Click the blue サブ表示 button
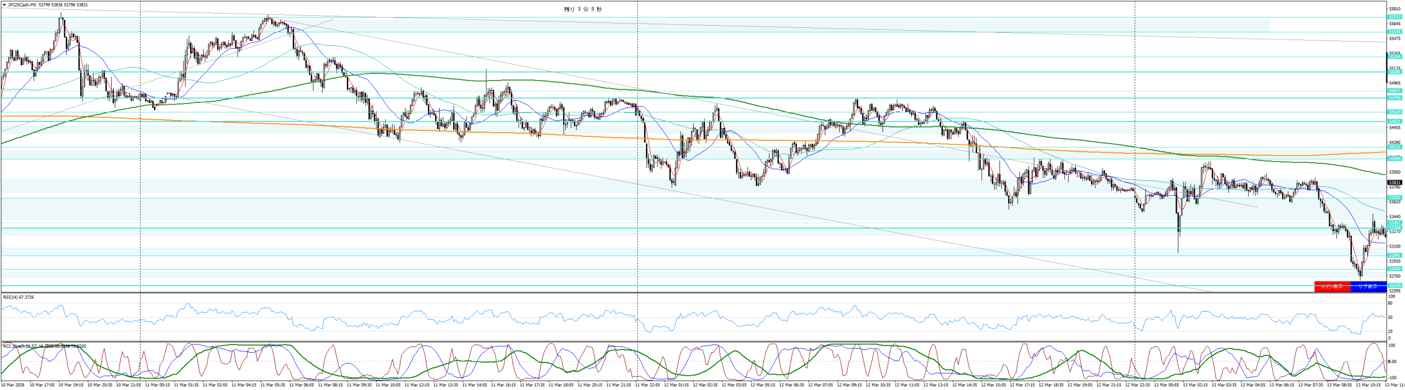 [x=1368, y=286]
